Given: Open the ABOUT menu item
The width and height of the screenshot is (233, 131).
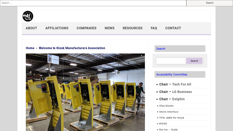Looking at the screenshot, I should (31, 28).
